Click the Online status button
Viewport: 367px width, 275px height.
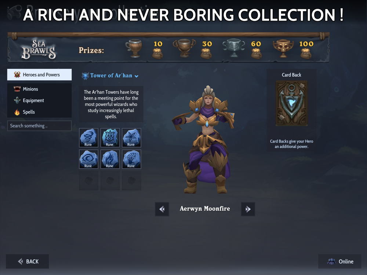(x=339, y=261)
